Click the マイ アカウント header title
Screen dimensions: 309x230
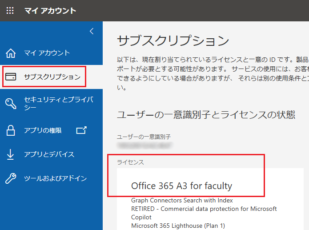50,11
